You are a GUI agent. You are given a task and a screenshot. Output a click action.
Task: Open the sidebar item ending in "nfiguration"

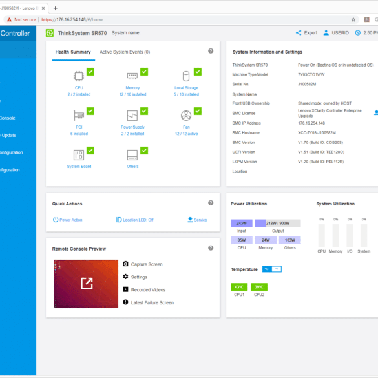(10, 170)
